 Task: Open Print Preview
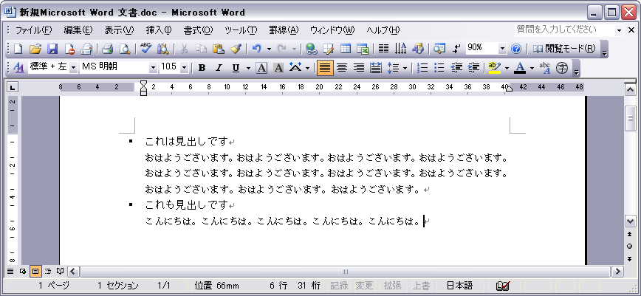(x=125, y=49)
